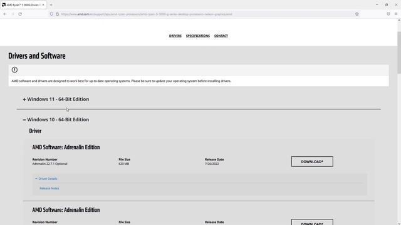The image size is (401, 225).
Task: Open the shield tracking protection icon
Action: 51,14
